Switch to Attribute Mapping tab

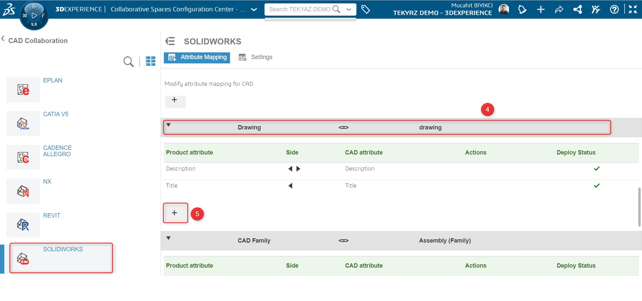197,57
